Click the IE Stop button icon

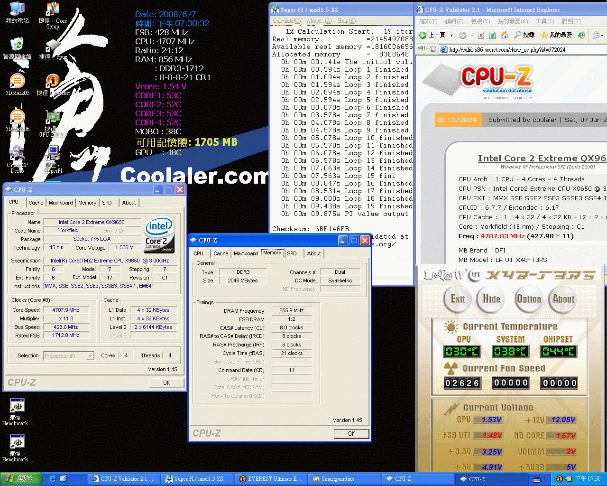481,35
